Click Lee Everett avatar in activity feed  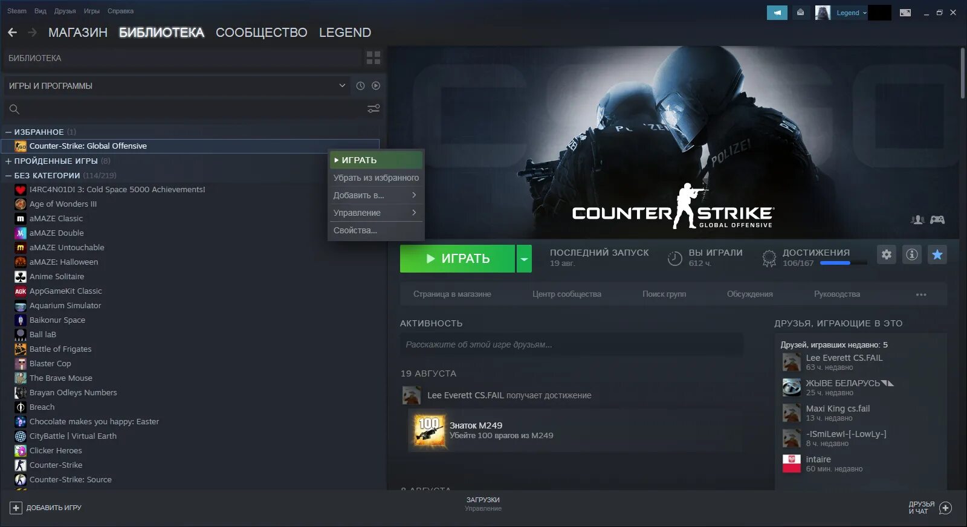tap(412, 395)
